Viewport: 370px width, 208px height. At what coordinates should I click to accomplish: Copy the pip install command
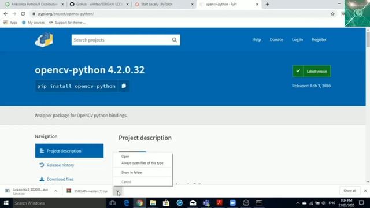(x=124, y=86)
